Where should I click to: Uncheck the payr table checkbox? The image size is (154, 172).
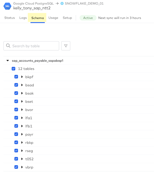click(16, 134)
